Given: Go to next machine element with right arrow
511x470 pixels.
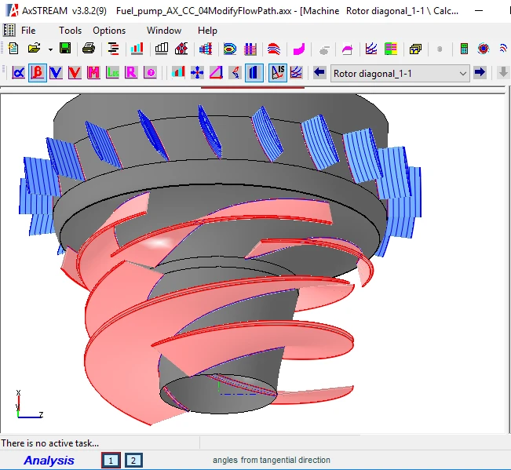Looking at the screenshot, I should tap(480, 73).
